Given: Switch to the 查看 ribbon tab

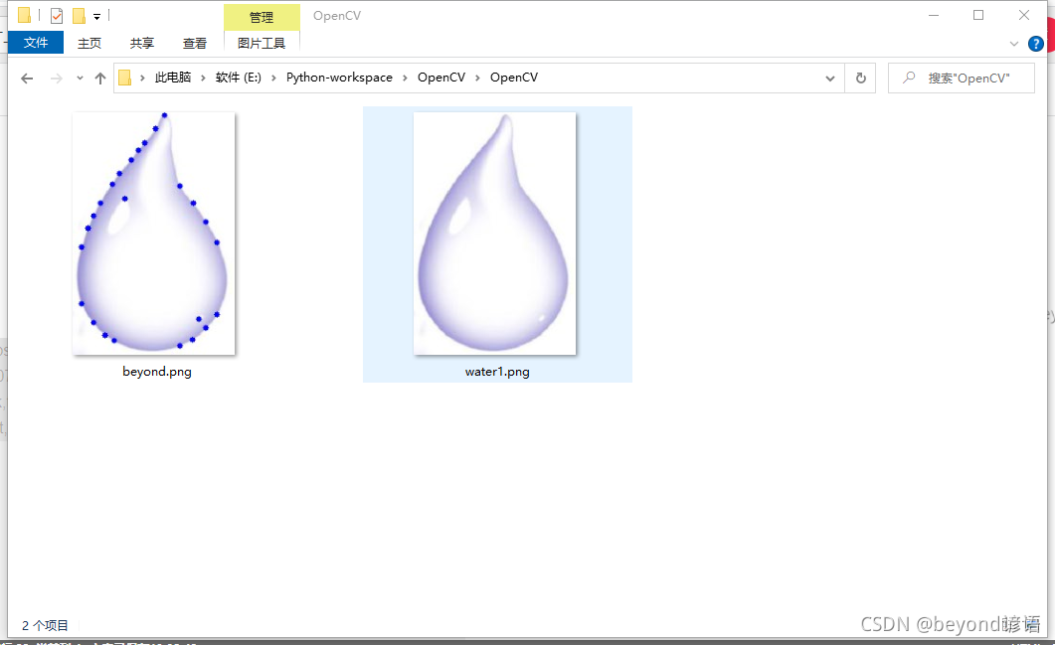Looking at the screenshot, I should [195, 43].
